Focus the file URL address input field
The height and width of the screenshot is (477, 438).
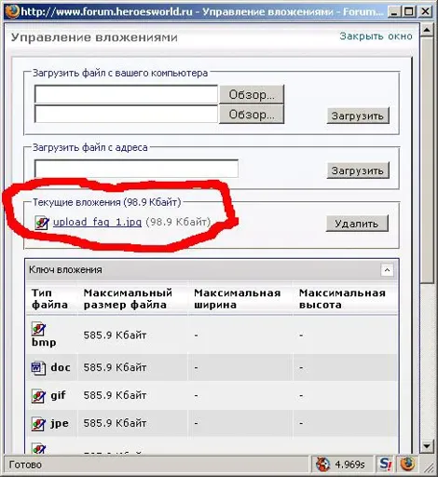coord(136,169)
